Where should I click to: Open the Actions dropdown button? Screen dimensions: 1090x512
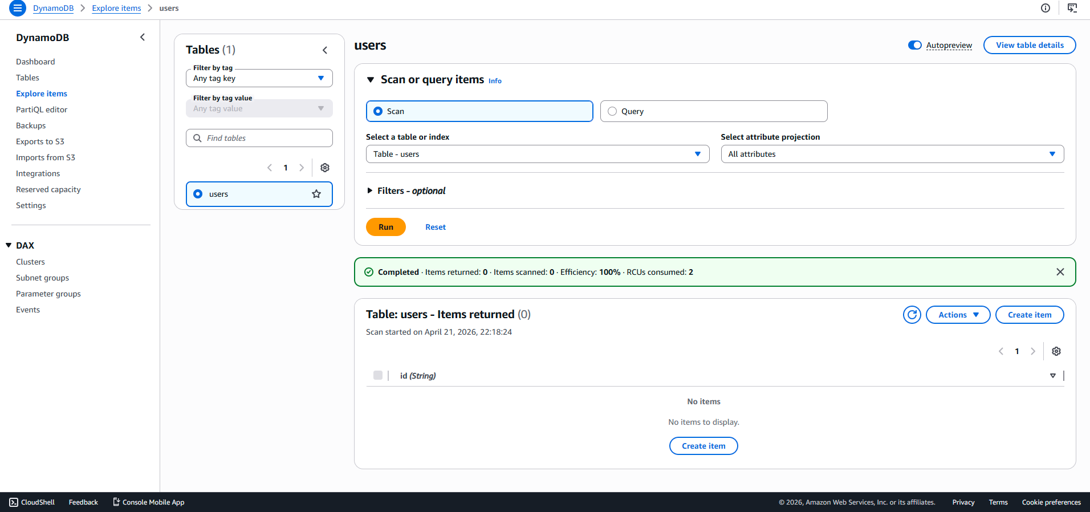[x=958, y=315]
